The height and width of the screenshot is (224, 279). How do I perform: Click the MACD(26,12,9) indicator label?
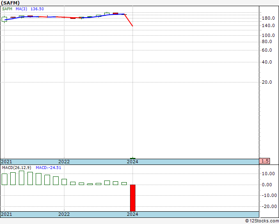(16, 168)
